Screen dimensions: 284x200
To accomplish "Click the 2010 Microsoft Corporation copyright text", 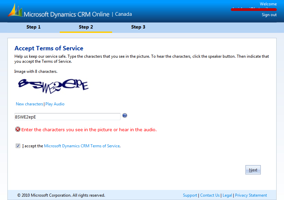I will point(61,195).
